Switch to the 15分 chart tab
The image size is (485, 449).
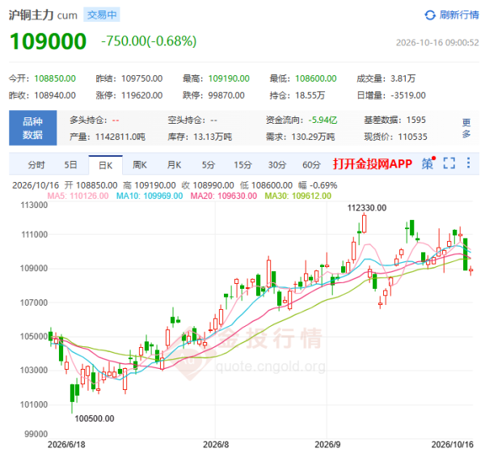point(242,165)
